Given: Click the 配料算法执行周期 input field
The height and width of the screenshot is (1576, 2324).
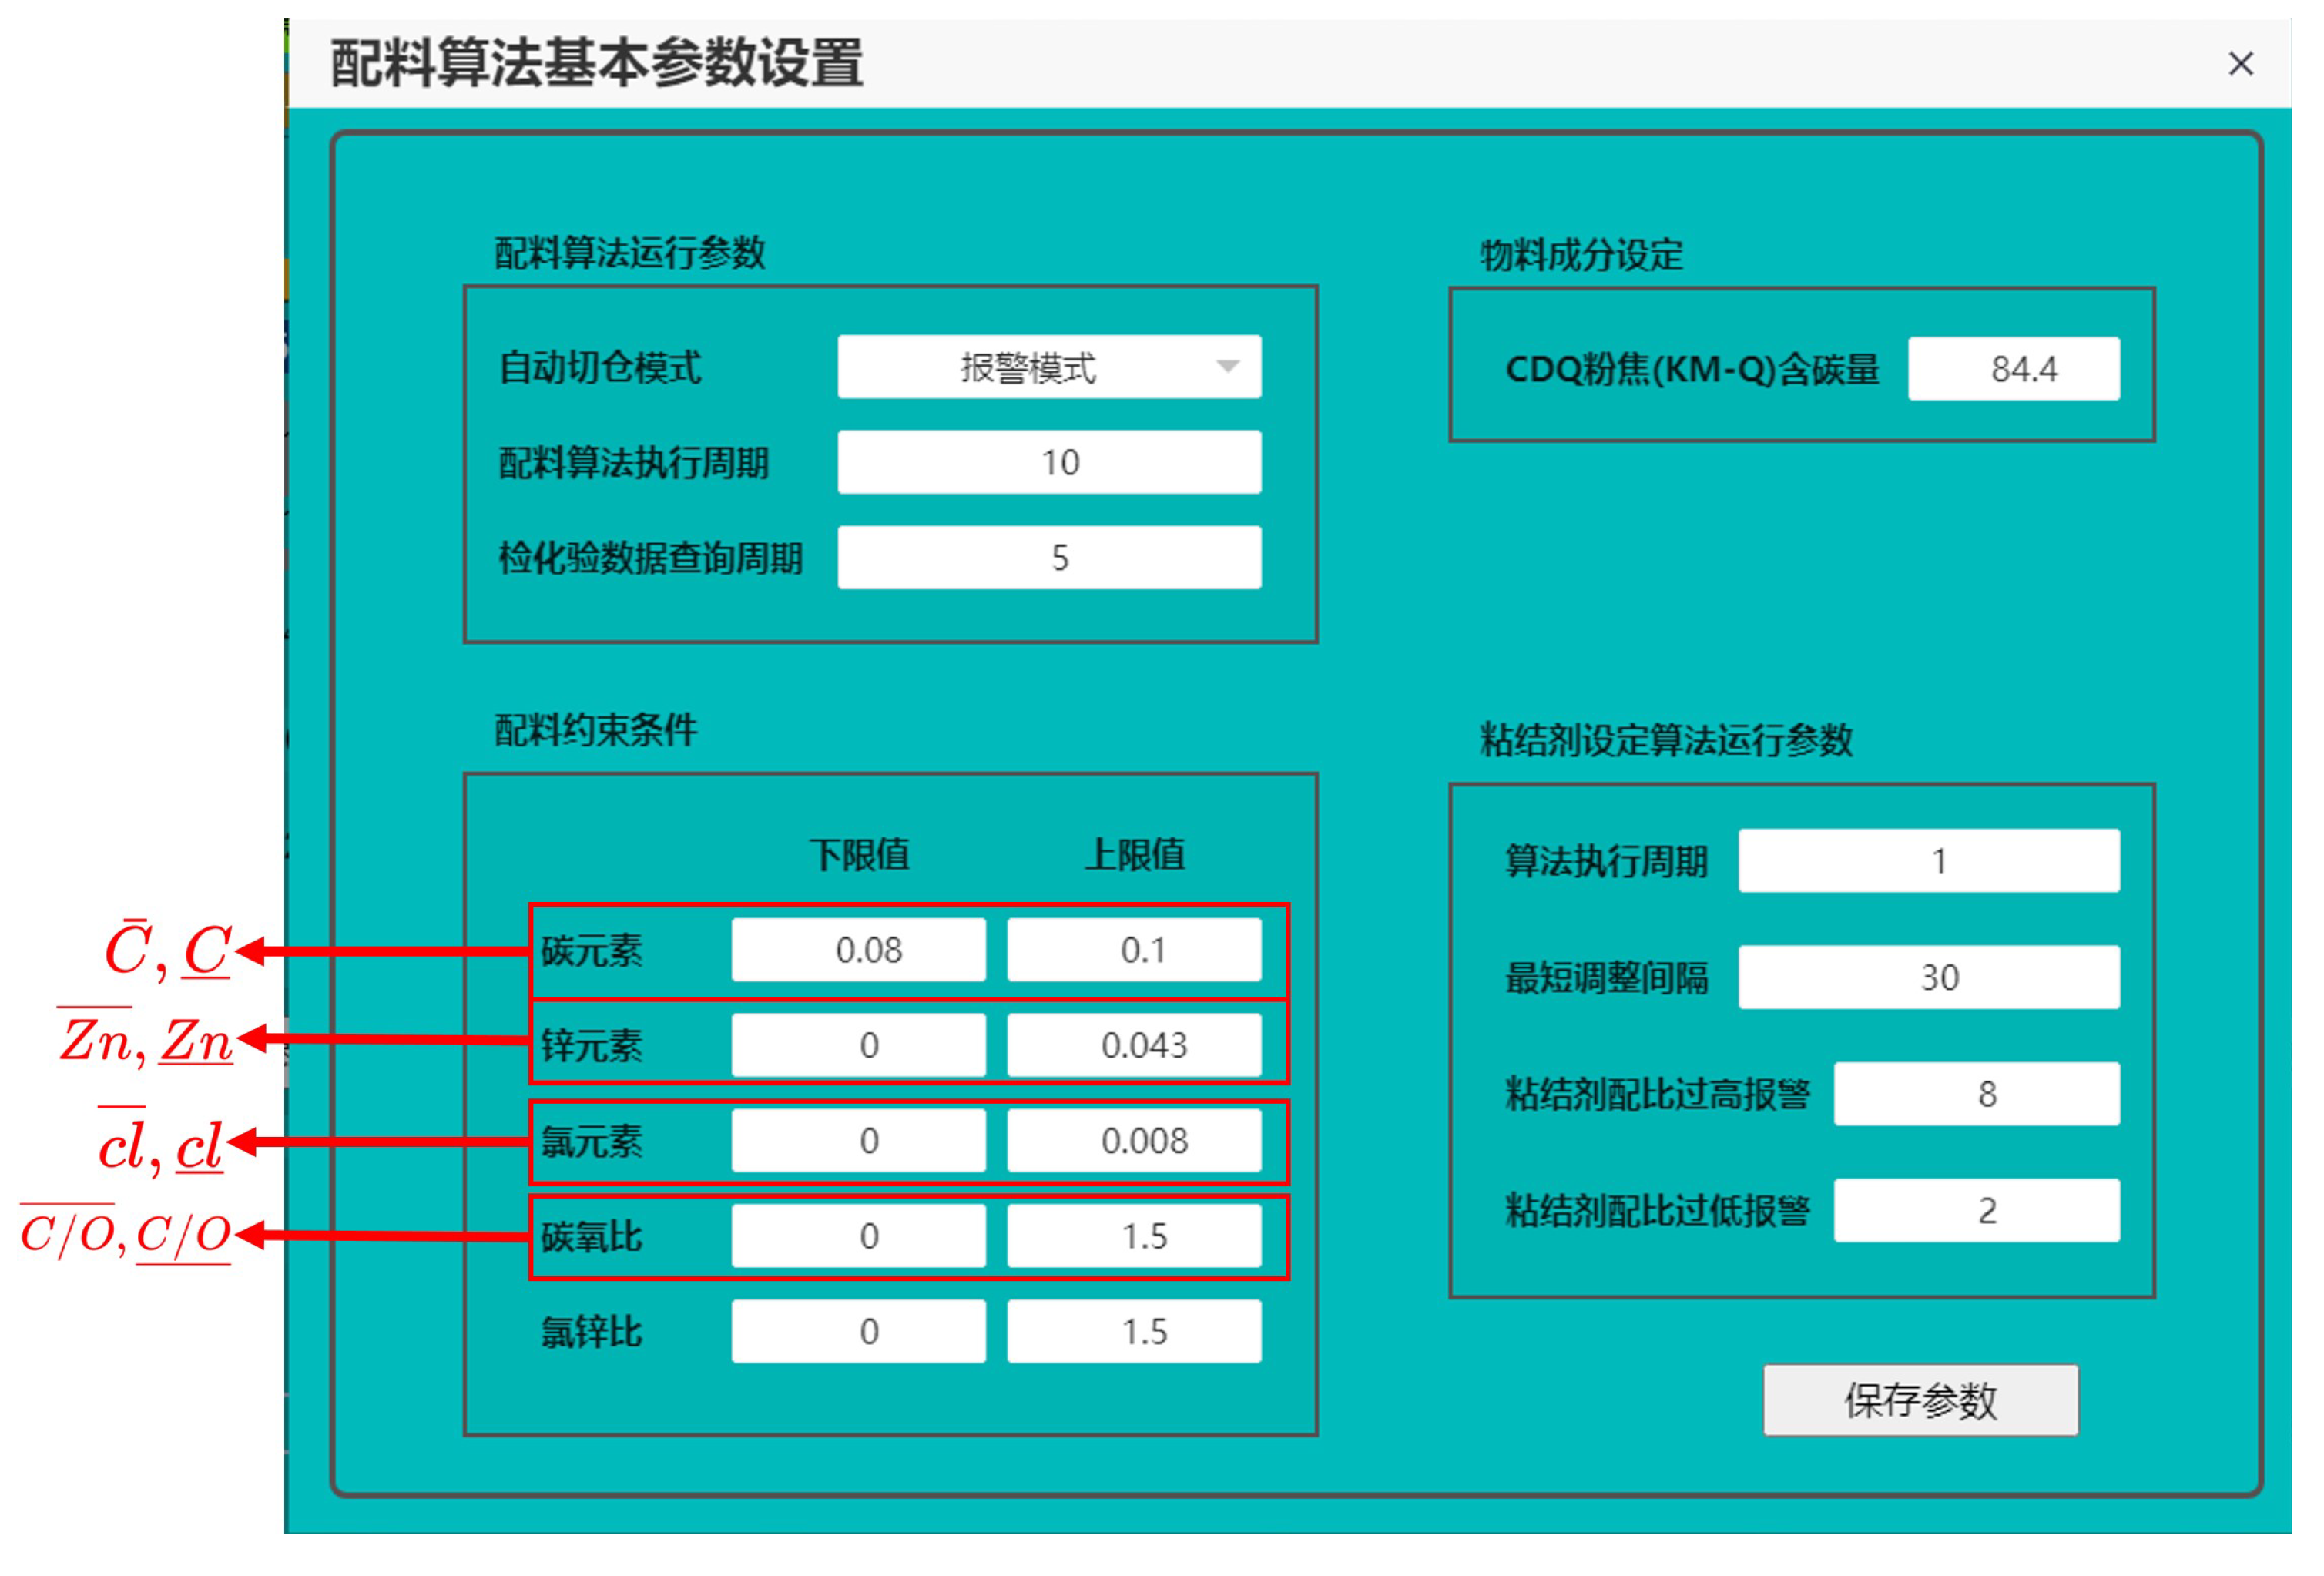Looking at the screenshot, I should pyautogui.click(x=1048, y=462).
